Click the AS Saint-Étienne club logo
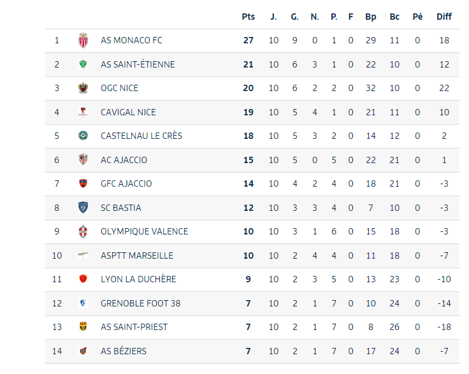This screenshot has width=469, height=374. pyautogui.click(x=83, y=64)
